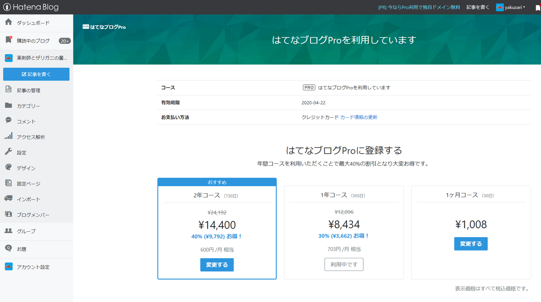Screen dimensions: 541x302
Task: Click the おすすめ header on 2年コース card
Action: click(x=217, y=182)
